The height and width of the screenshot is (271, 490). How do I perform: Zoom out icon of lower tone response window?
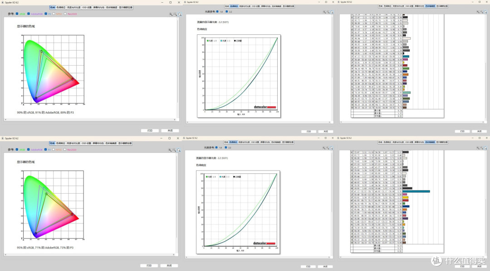pos(328,148)
